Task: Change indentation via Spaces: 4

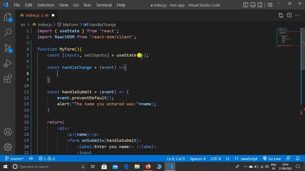Action: (x=197, y=159)
